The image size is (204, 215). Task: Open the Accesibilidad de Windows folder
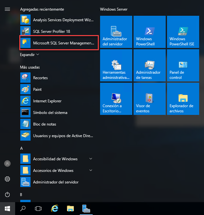point(57,159)
